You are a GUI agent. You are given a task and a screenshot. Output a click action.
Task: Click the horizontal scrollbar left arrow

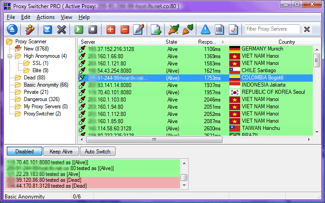[x=82, y=139]
